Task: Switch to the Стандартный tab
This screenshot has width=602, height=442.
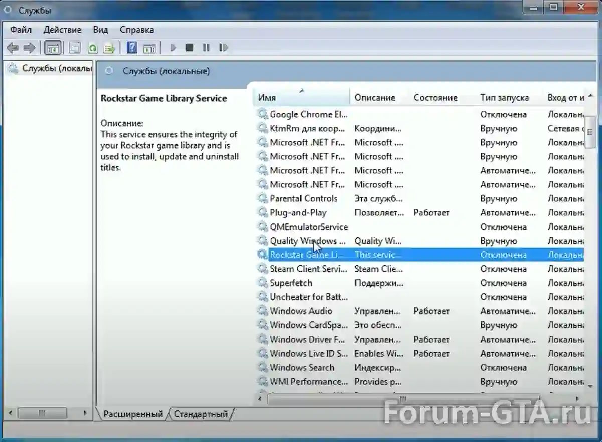Action: (x=201, y=414)
